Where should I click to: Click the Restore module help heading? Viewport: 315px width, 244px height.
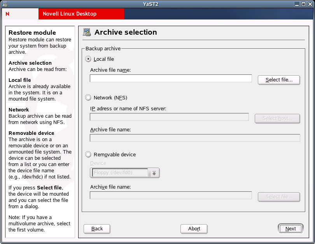point(32,33)
